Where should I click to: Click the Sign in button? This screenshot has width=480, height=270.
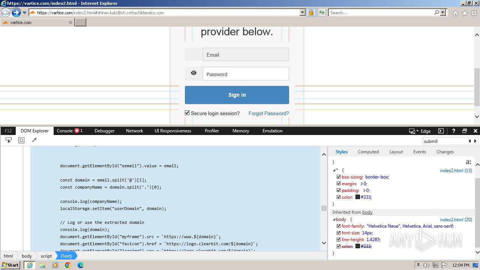tap(237, 95)
